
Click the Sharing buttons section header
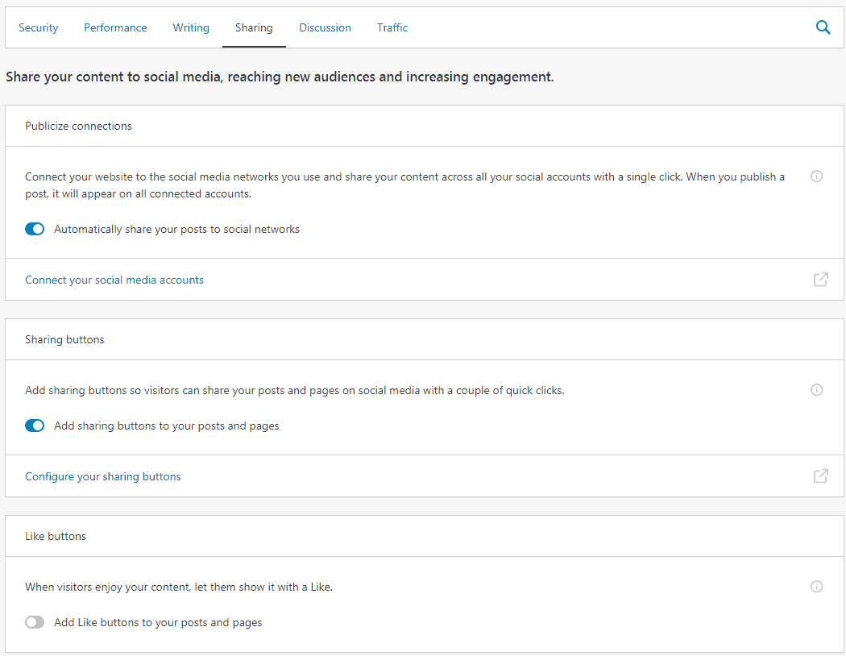coord(64,339)
